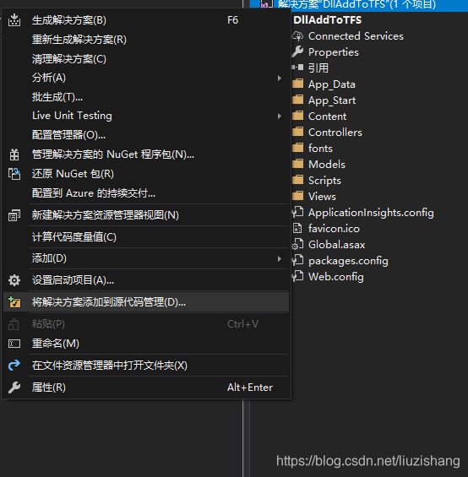Image resolution: width=468 pixels, height=477 pixels.
Task: Choose 管理解决方案的 NuGet 程序包(N)...
Action: point(145,154)
